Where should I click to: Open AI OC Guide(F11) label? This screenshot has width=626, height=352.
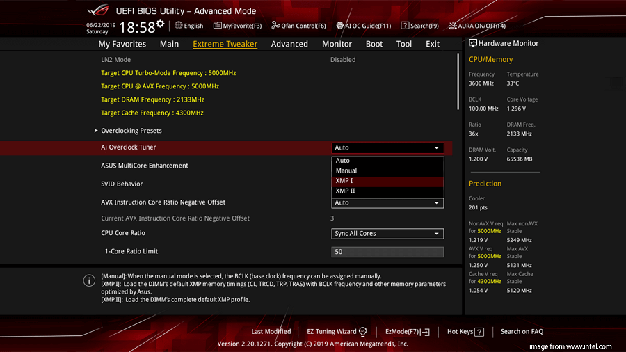[368, 26]
